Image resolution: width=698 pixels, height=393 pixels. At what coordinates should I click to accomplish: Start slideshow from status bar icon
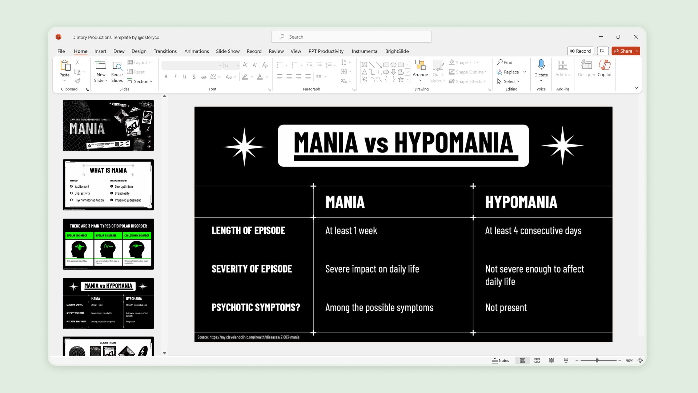coord(566,361)
